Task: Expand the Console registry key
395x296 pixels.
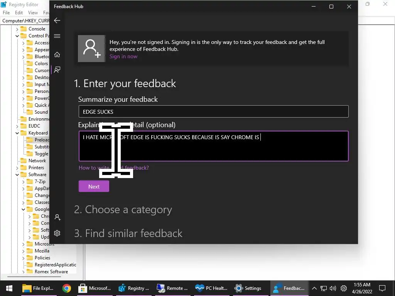Action: click(17, 29)
